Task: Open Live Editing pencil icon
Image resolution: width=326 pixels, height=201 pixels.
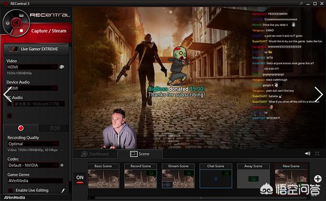Action: (63, 190)
